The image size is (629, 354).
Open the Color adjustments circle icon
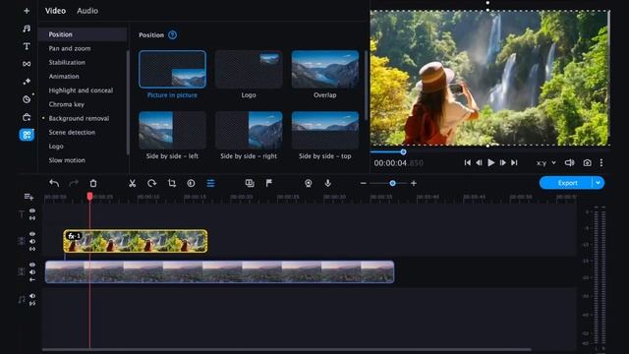(191, 184)
